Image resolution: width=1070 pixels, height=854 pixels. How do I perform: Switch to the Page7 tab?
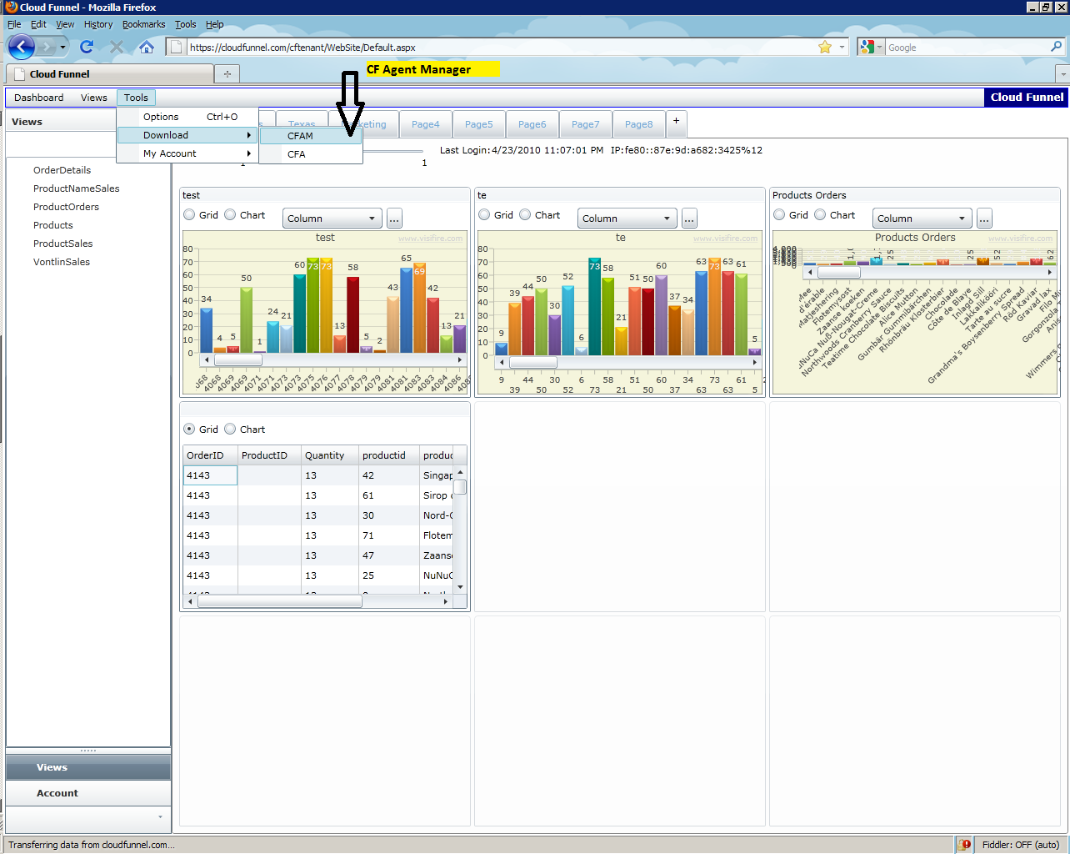pos(586,124)
